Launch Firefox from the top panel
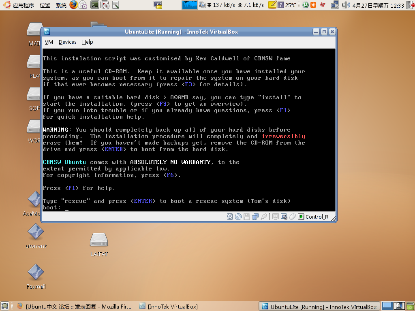Image resolution: width=415 pixels, height=311 pixels. pos(74,5)
